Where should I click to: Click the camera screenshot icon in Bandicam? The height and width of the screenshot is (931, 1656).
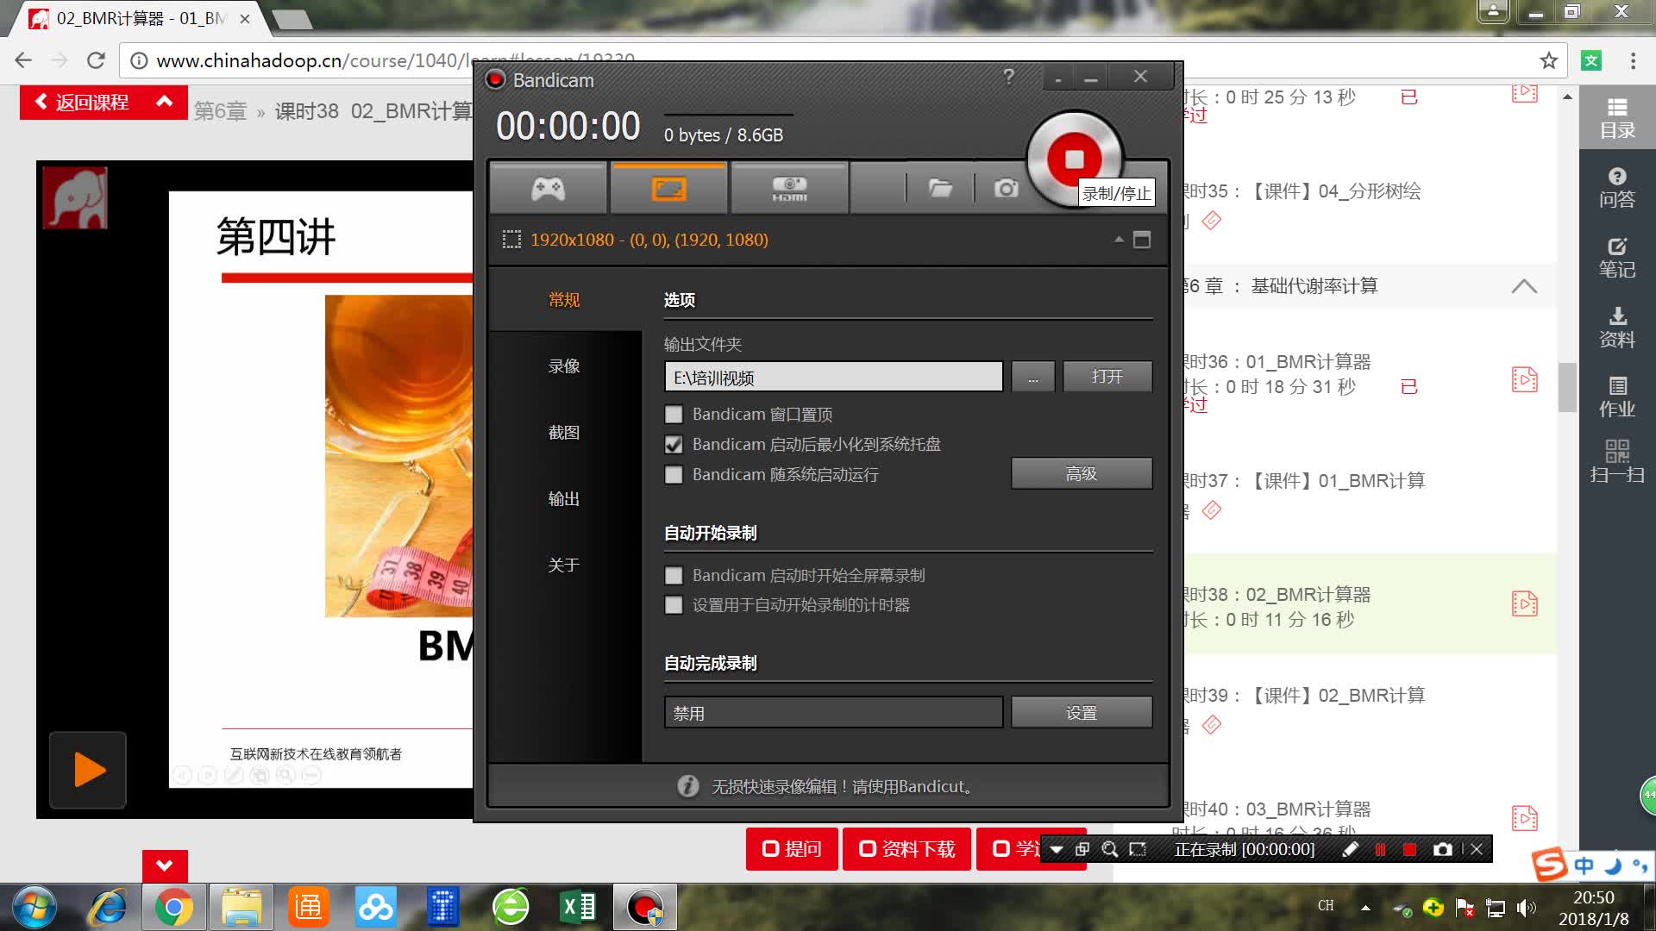point(1006,188)
